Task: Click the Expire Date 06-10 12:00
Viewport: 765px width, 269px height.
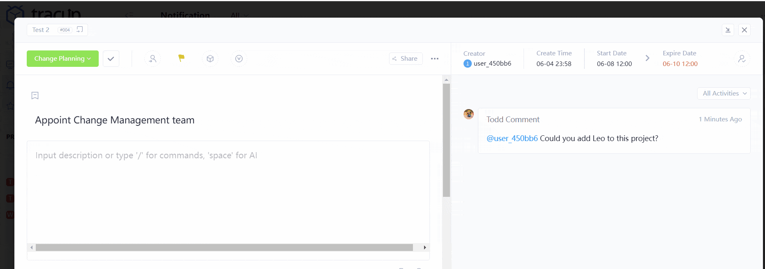Action: coord(680,64)
